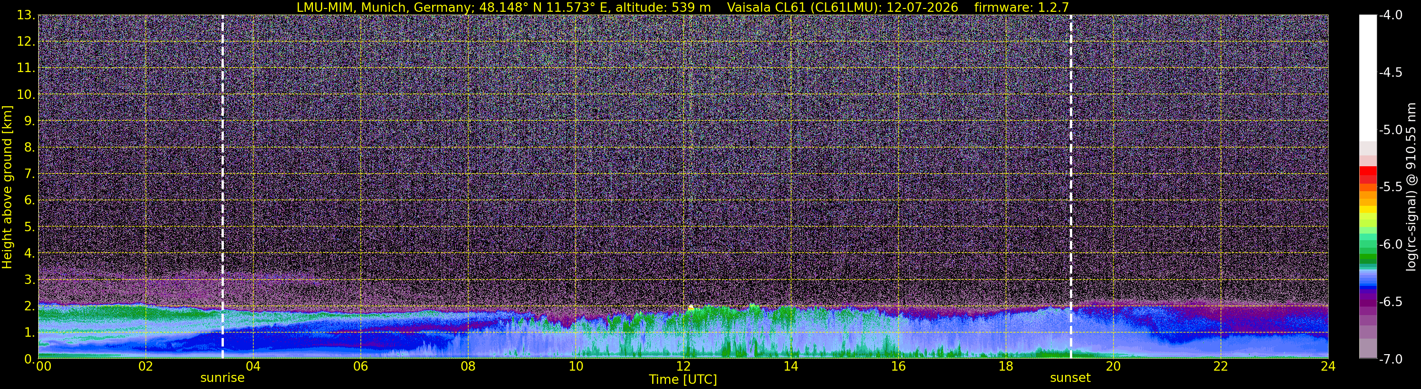Click the '12' time axis tick label
Viewport: 1421px width, 389px height.
(683, 366)
